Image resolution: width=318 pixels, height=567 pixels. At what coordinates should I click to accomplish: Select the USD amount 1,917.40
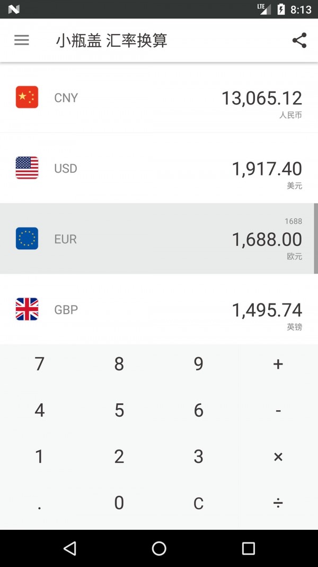click(267, 169)
